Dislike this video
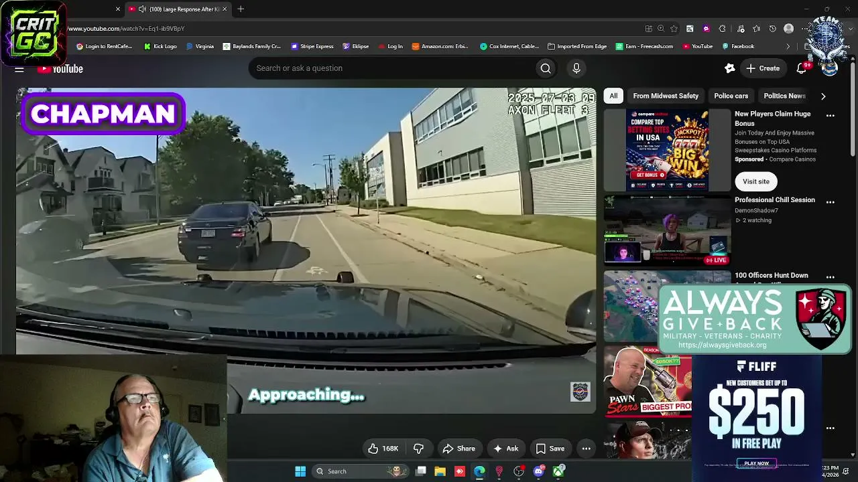 pyautogui.click(x=419, y=449)
